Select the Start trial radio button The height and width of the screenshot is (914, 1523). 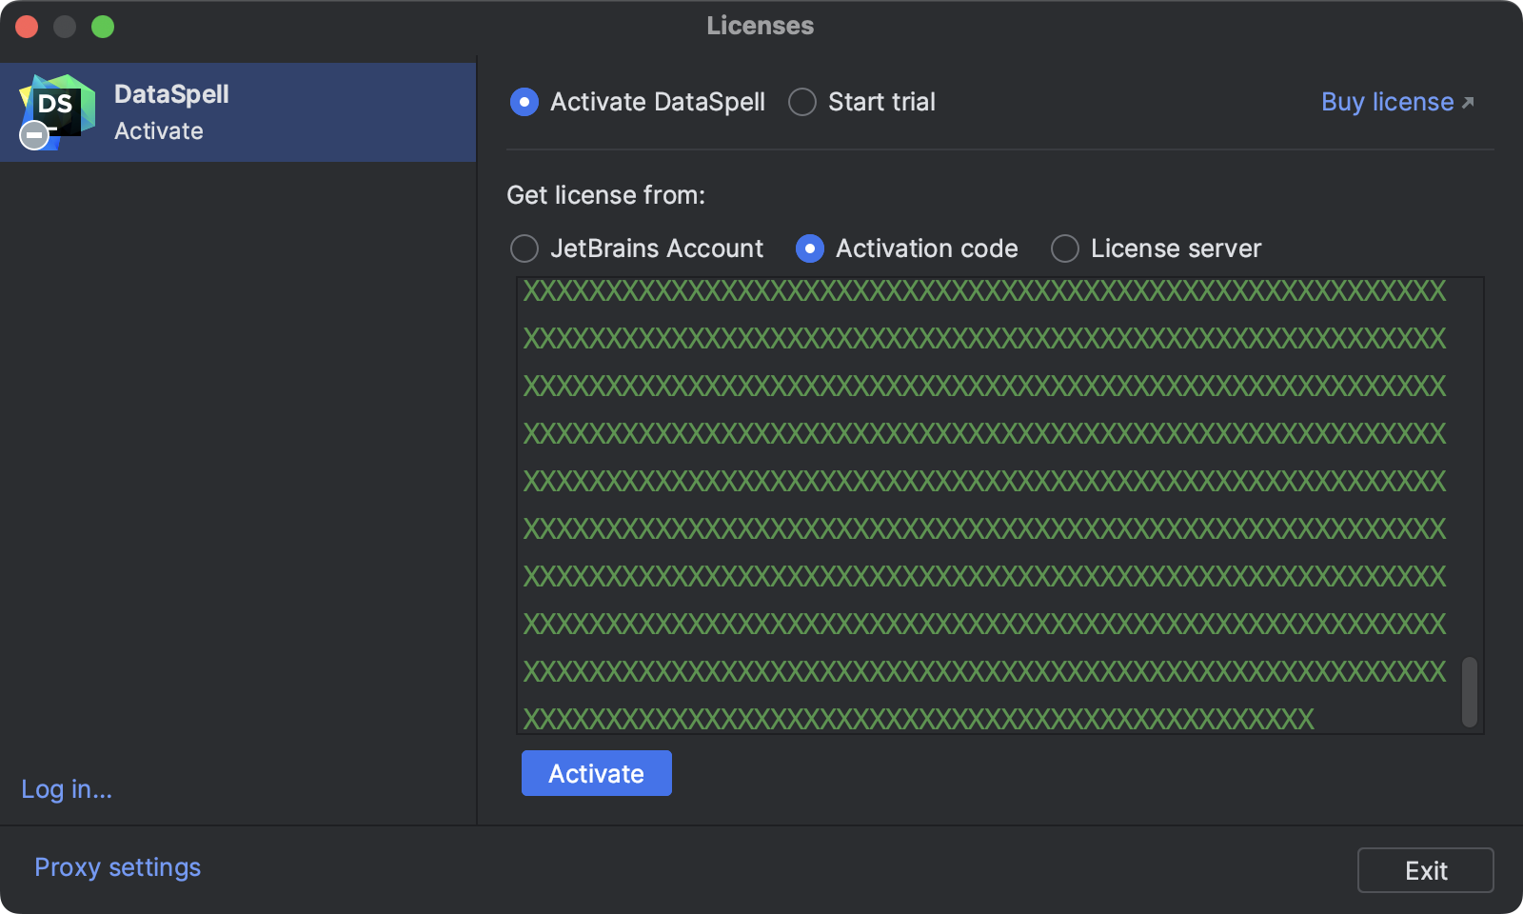click(801, 102)
